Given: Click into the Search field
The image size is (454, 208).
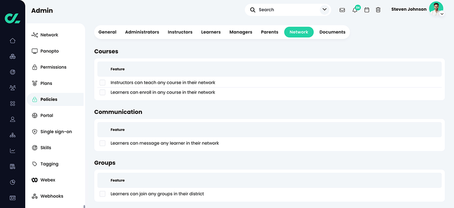Looking at the screenshot, I should click(288, 10).
